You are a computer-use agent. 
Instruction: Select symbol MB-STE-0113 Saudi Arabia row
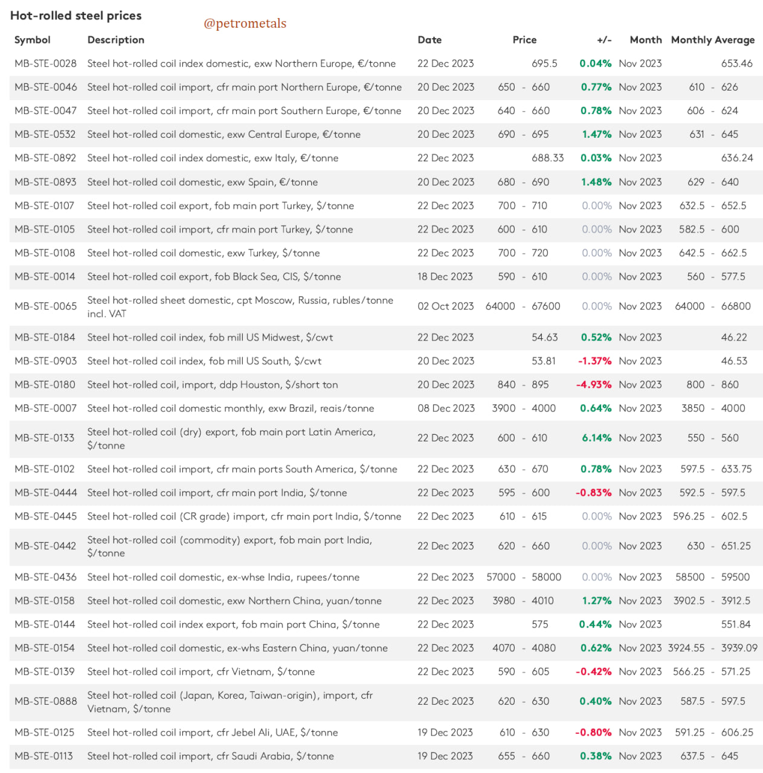(43, 756)
